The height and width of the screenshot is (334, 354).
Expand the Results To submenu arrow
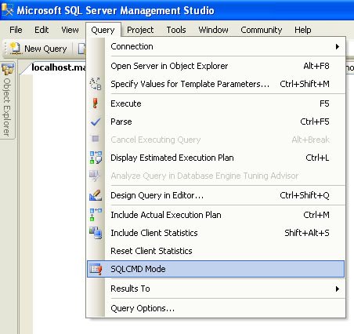tap(338, 289)
